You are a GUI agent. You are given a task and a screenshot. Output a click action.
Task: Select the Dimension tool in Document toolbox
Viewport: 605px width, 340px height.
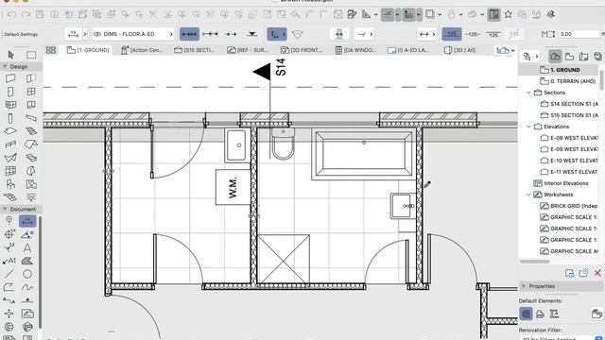coord(27,221)
